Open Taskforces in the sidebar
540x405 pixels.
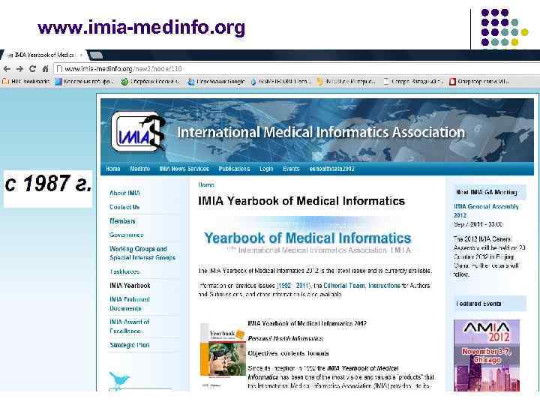(x=124, y=271)
